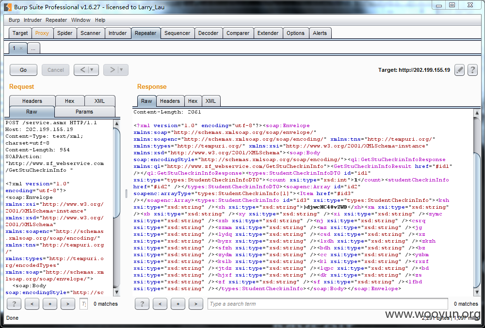The width and height of the screenshot is (485, 328).
Task: Click the djwcHC40vZWD value in response
Action: [325, 207]
